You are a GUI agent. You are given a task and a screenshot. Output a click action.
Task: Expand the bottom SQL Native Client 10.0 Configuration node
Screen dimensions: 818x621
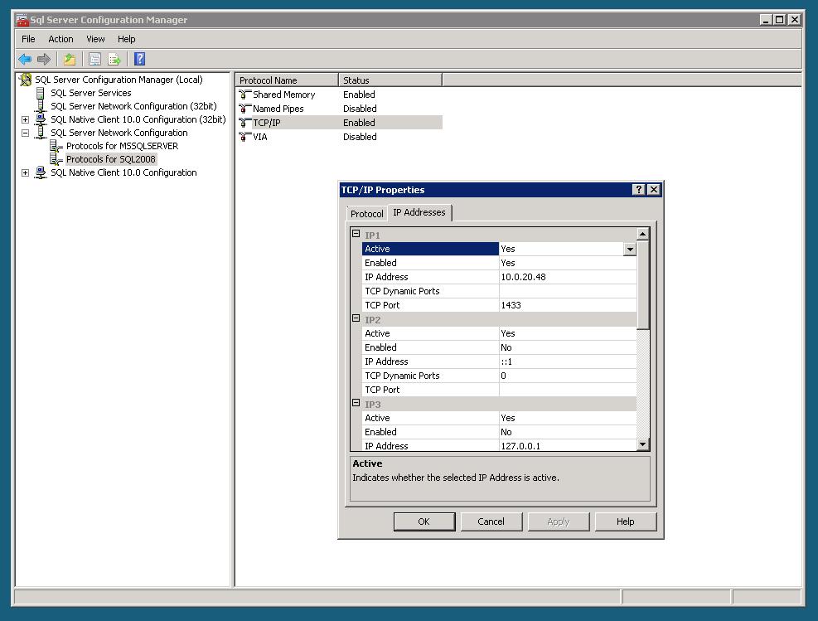25,172
